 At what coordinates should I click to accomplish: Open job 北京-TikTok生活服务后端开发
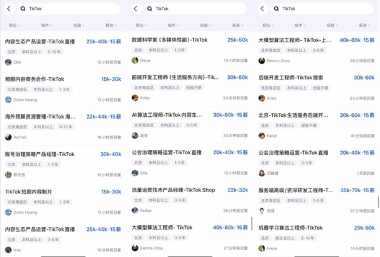point(293,115)
